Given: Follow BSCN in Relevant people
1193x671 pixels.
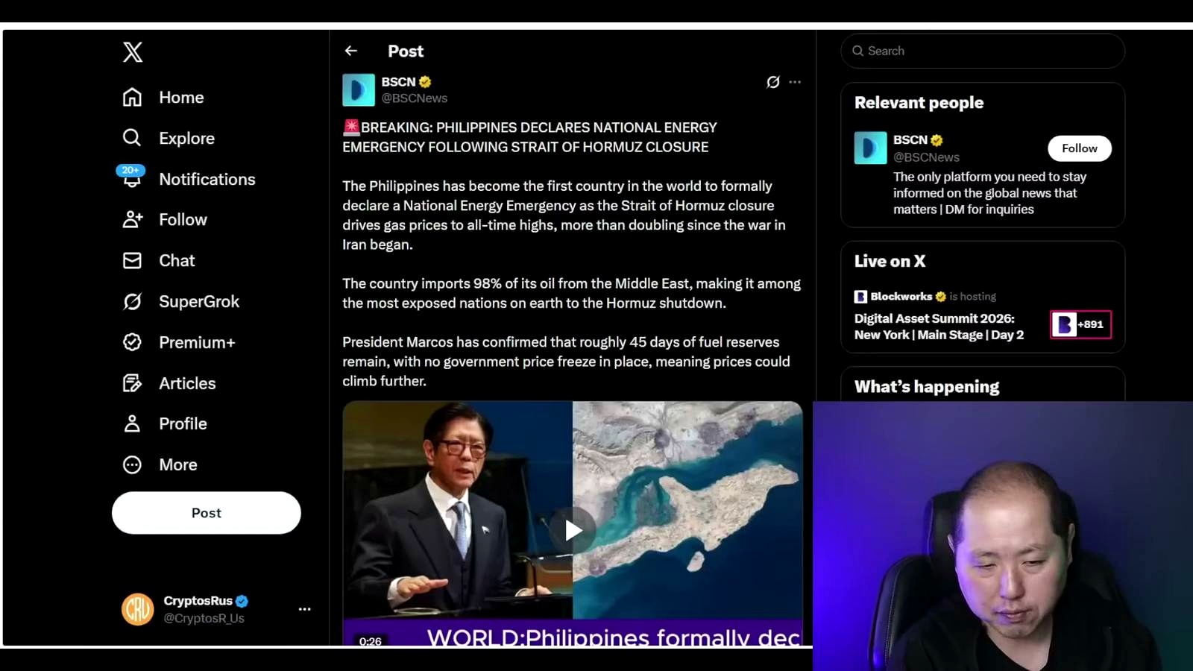Looking at the screenshot, I should point(1080,148).
